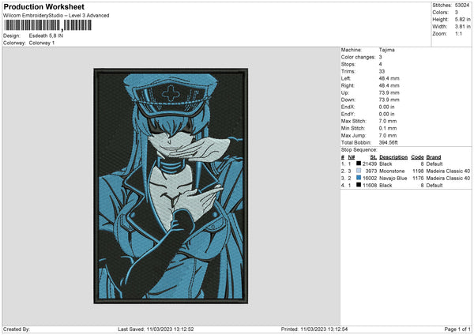Click the N# column header
This screenshot has height=335, width=474.
(x=352, y=157)
